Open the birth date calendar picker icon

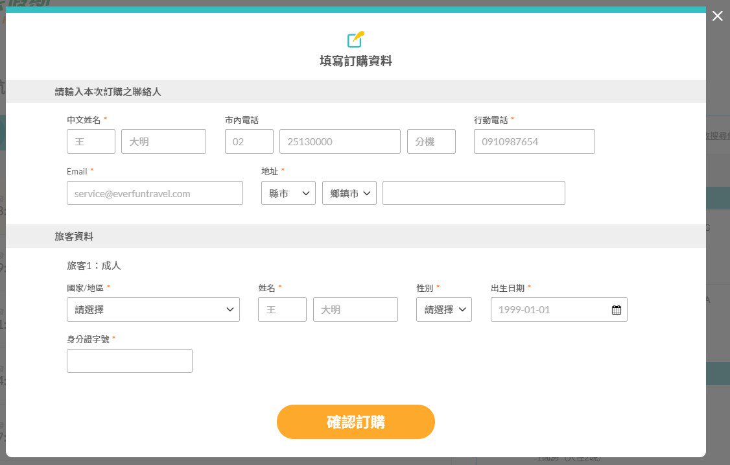point(616,310)
